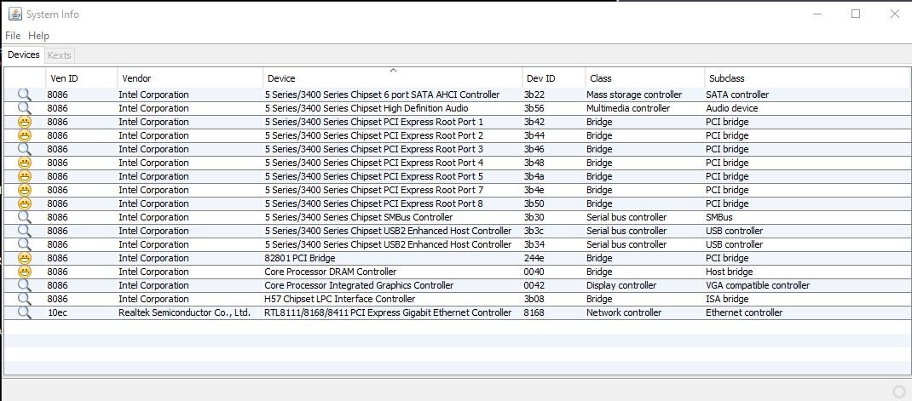The width and height of the screenshot is (912, 401).
Task: Click the Audio device subclass cell
Action: [731, 108]
